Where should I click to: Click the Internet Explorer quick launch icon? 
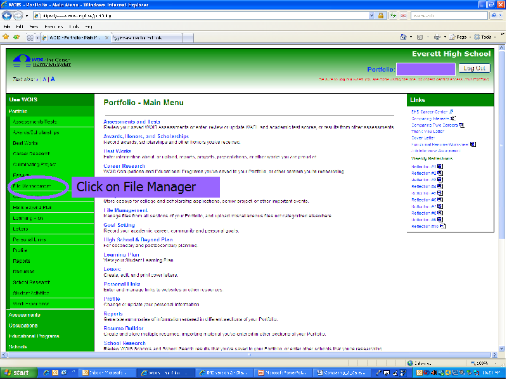[46, 372]
